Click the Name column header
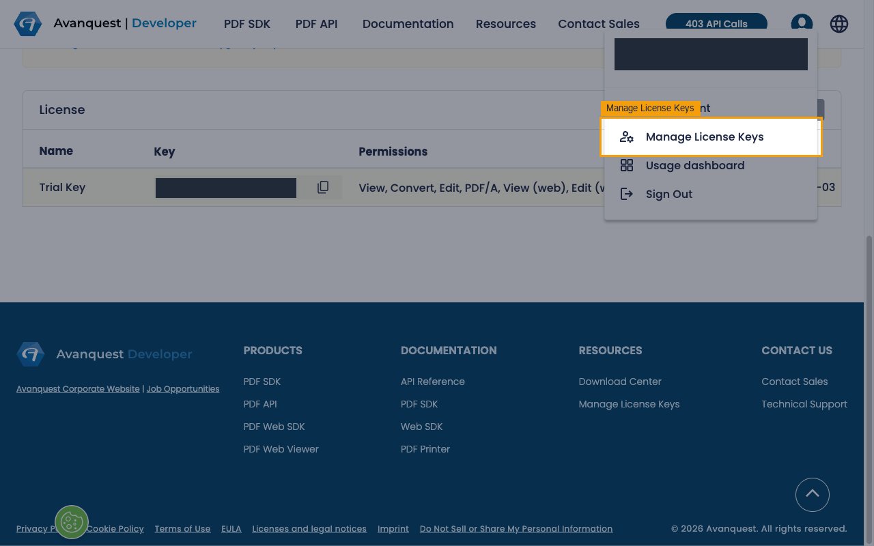The image size is (874, 546). (56, 151)
